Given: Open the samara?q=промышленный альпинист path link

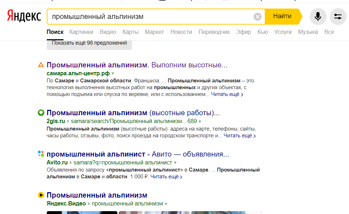Looking at the screenshot, I should 123,163.
